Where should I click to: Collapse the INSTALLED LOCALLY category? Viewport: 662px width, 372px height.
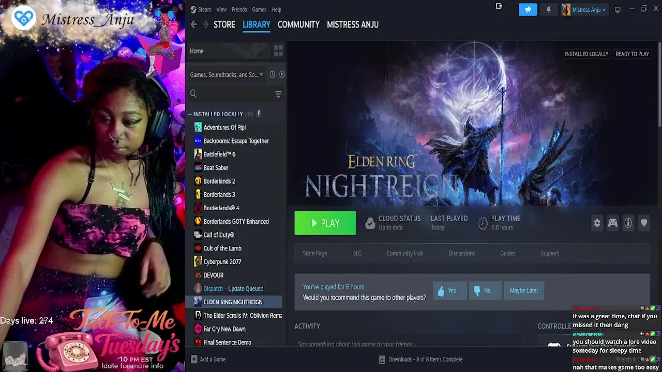click(190, 114)
